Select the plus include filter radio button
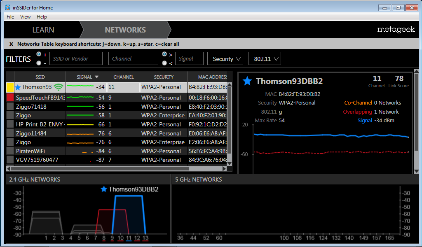This screenshot has width=422, height=247. (40, 54)
